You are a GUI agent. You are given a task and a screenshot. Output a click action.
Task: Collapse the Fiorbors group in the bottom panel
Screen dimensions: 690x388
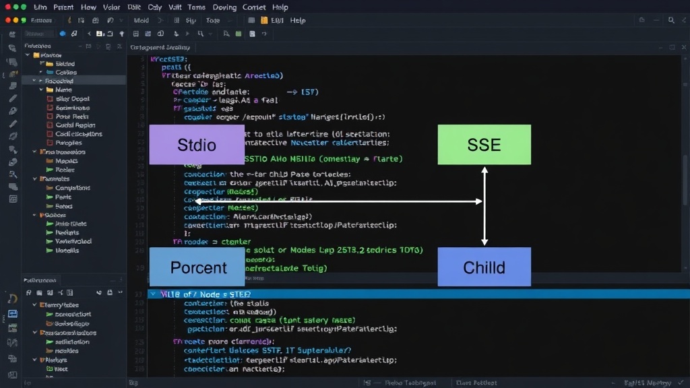(35, 360)
